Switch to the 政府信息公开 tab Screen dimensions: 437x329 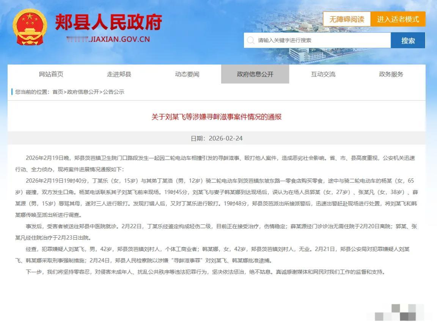[x=255, y=74]
